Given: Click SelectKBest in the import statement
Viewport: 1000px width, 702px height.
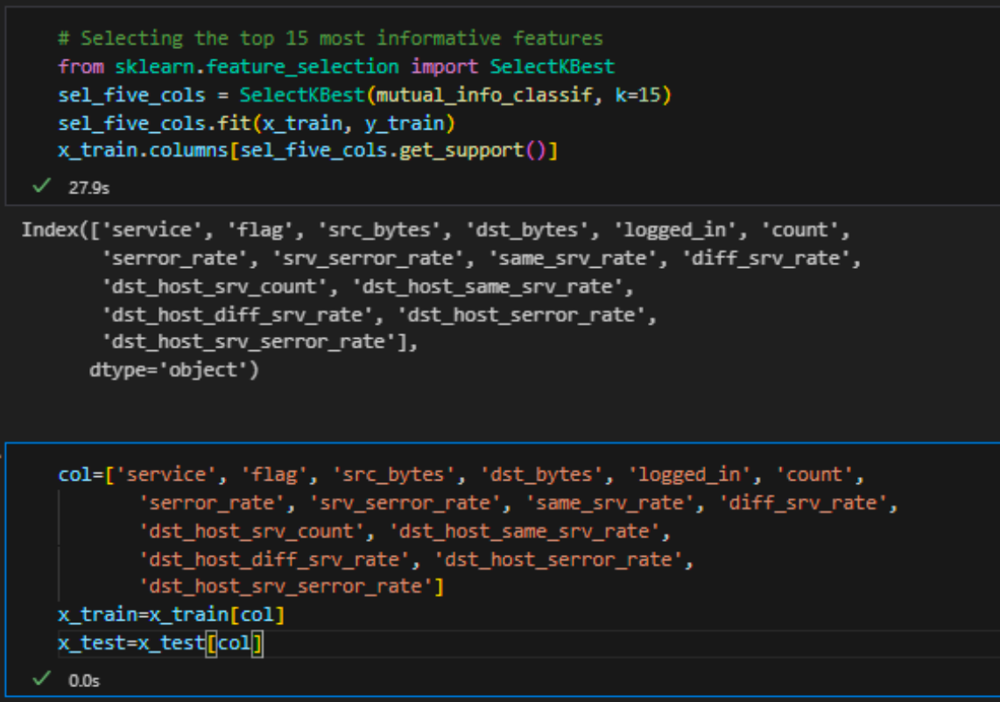Looking at the screenshot, I should tap(552, 67).
